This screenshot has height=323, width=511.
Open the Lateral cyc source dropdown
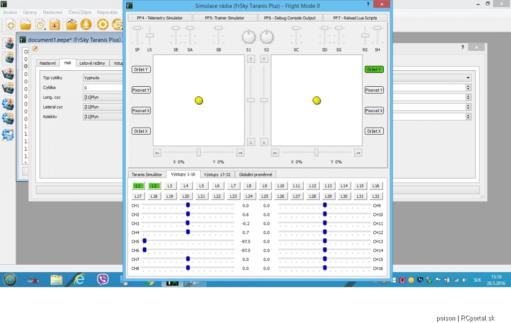pos(103,107)
